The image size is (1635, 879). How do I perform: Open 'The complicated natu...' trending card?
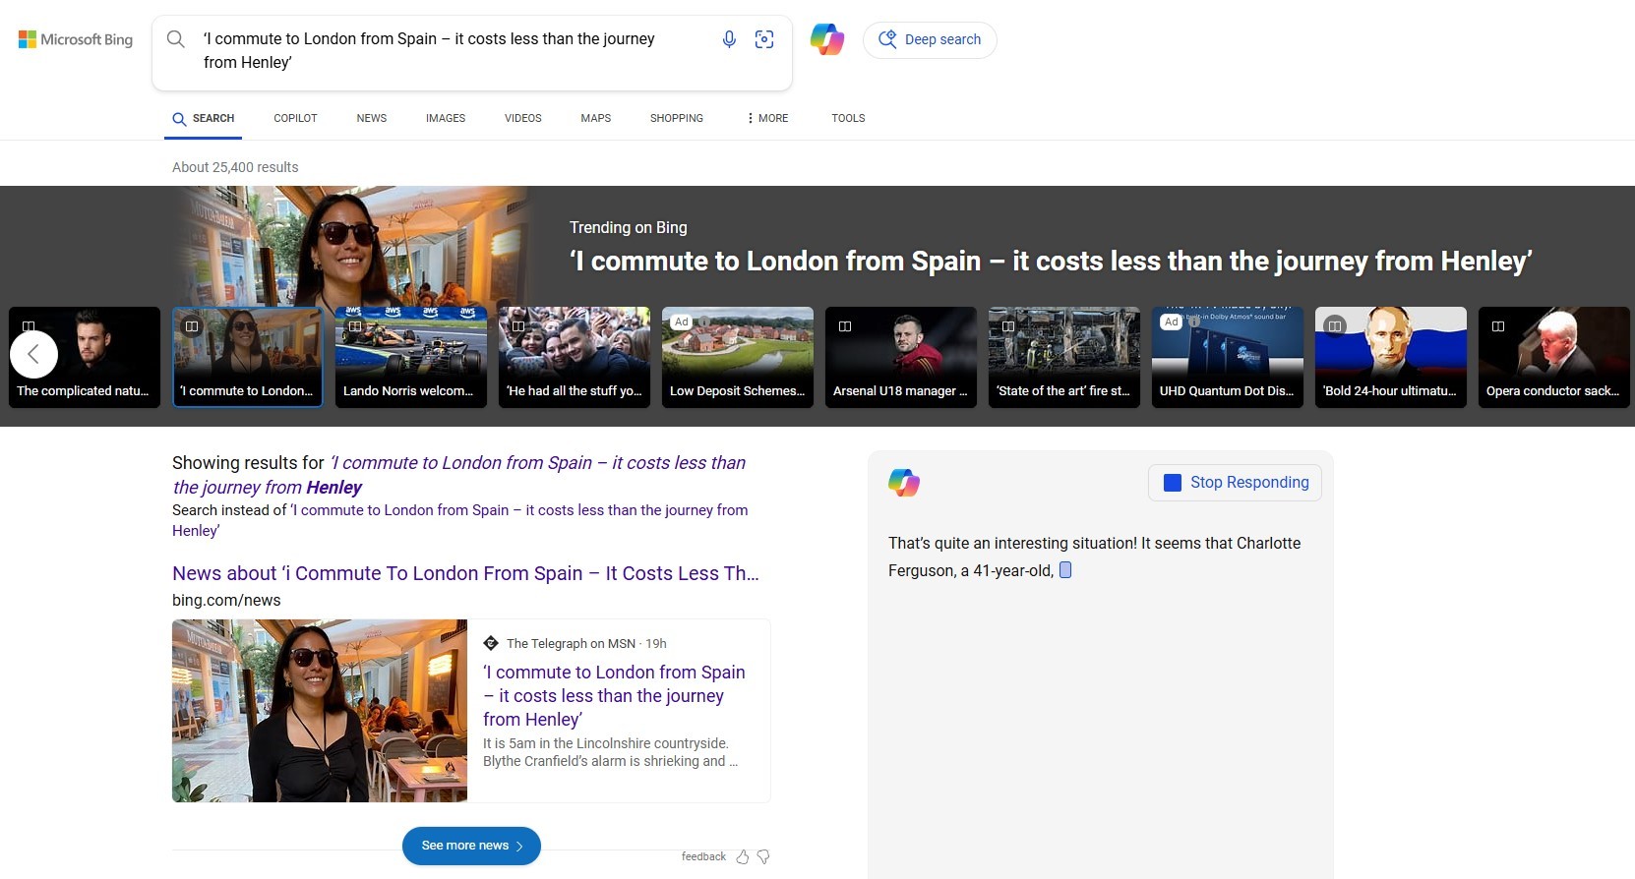pos(85,357)
